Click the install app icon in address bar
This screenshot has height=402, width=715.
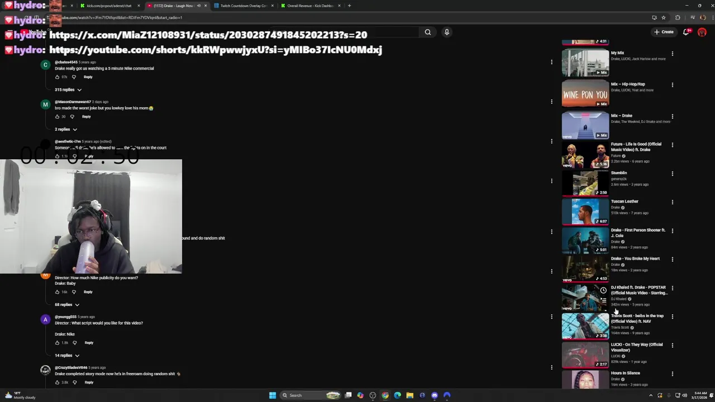point(654,17)
